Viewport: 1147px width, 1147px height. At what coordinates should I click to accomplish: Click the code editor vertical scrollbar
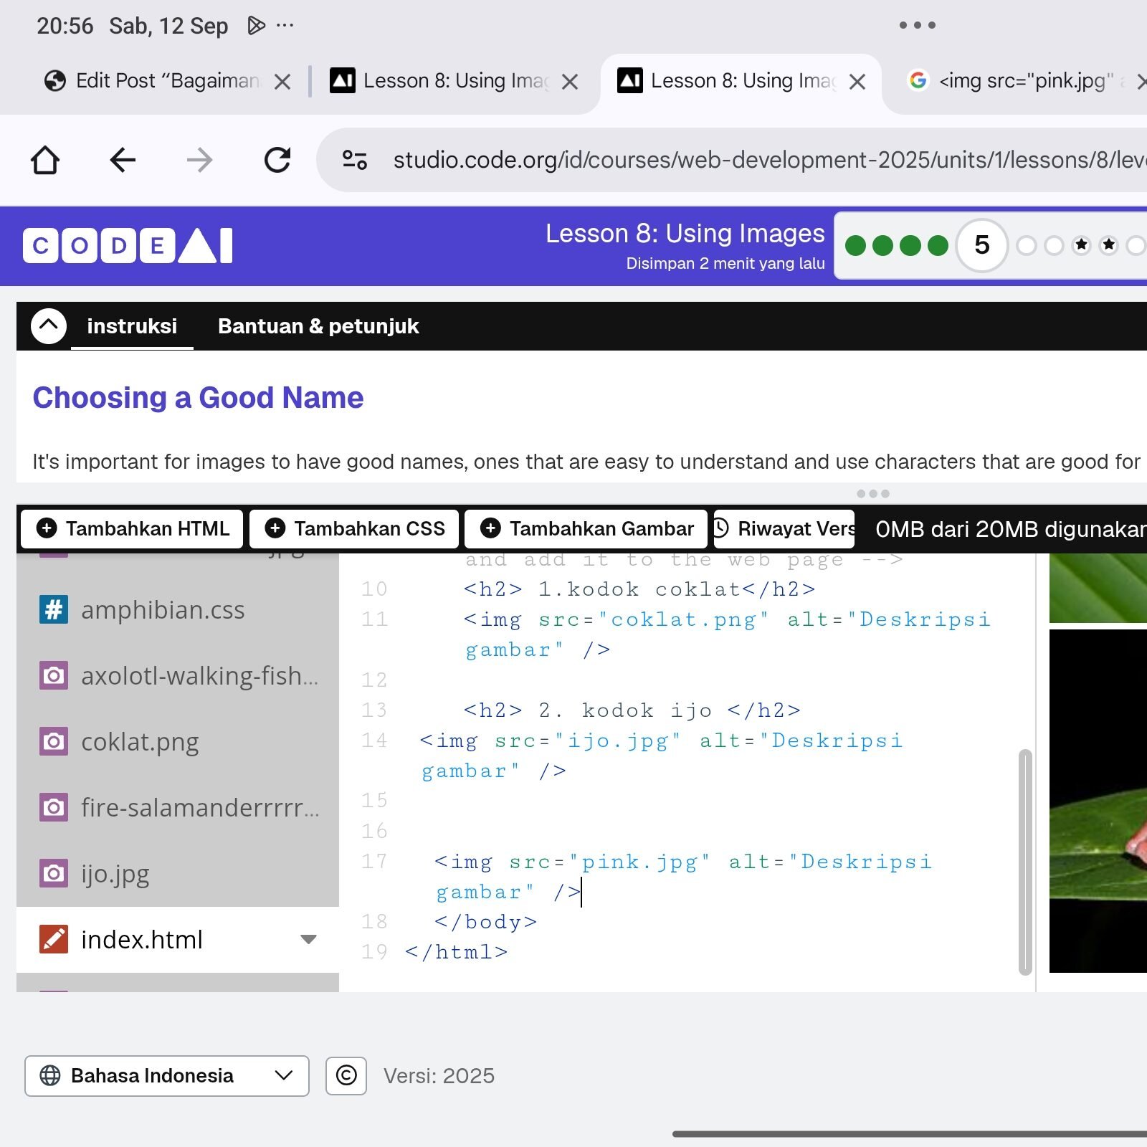tap(1025, 862)
